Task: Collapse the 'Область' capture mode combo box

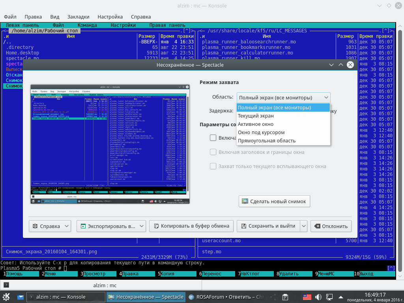Action: 283,97
